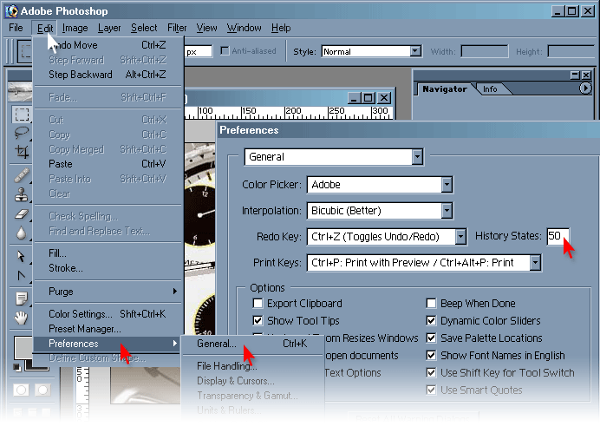Enable Beep When Done
The image size is (600, 433).
(x=431, y=303)
